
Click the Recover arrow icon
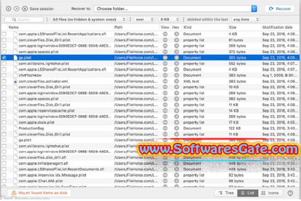(x=271, y=9)
